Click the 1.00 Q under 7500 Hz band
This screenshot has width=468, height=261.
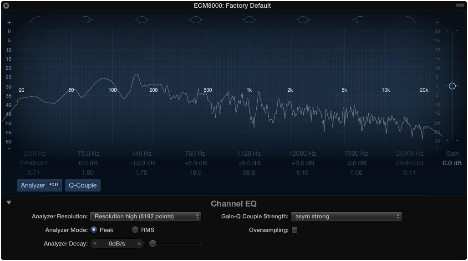click(356, 172)
